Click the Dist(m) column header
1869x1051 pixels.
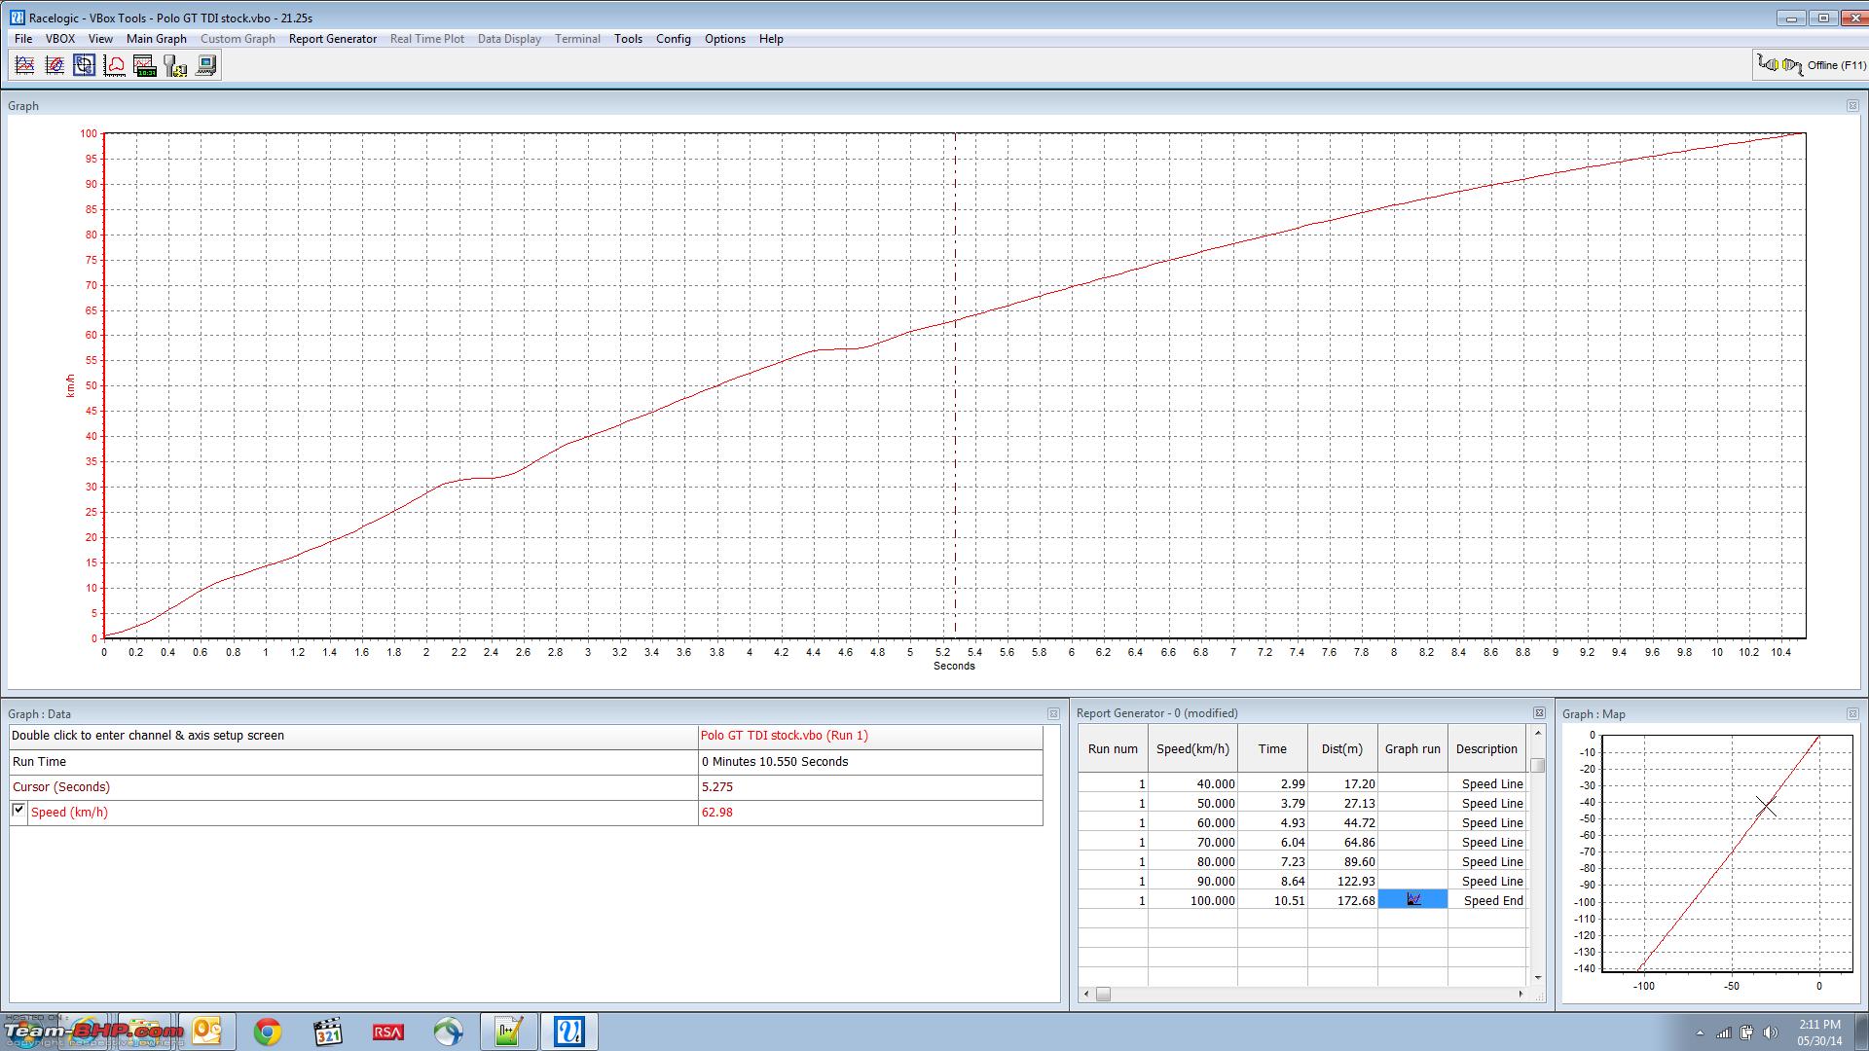1342,748
